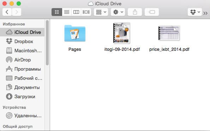210x131 pixels.
Task: Open the Macintosh disk in sidebar
Action: coord(22,50)
